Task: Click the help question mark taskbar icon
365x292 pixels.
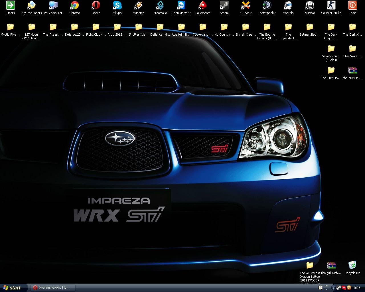Action: (x=320, y=288)
